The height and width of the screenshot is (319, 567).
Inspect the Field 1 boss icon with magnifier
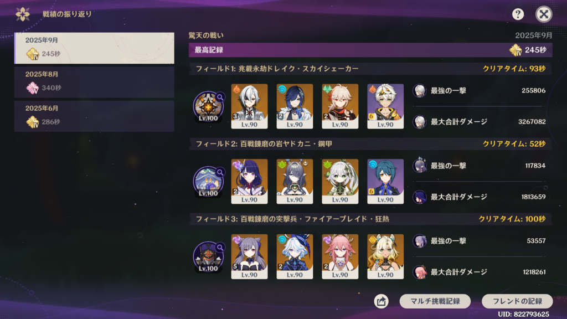pos(209,107)
